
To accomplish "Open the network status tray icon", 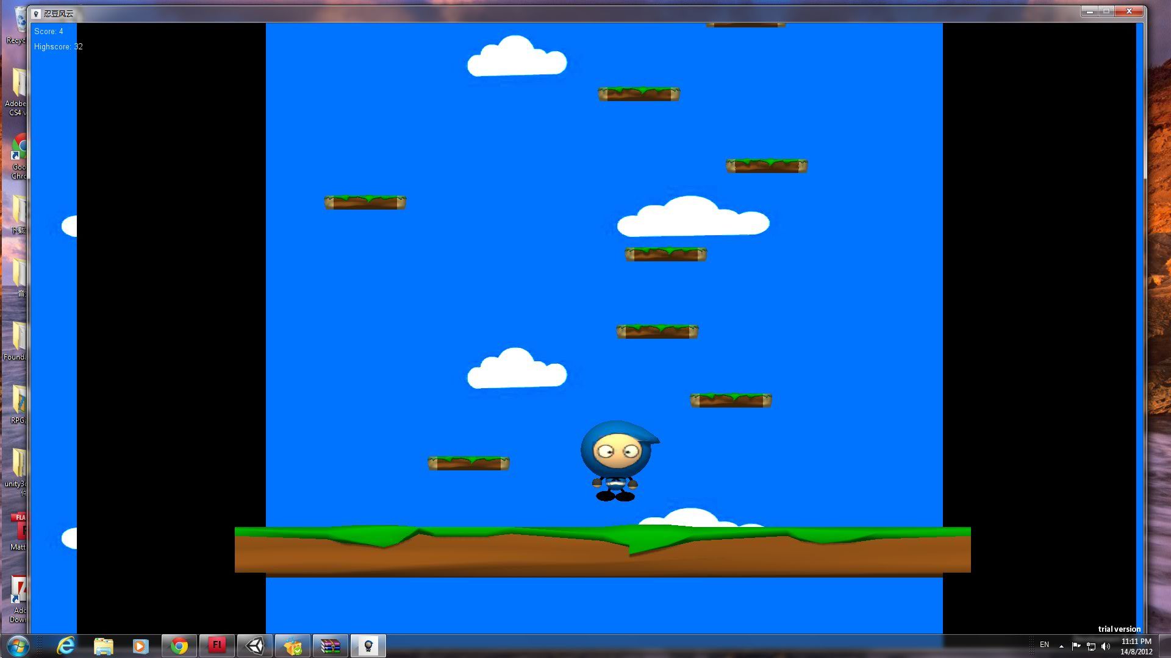I will click(x=1091, y=646).
